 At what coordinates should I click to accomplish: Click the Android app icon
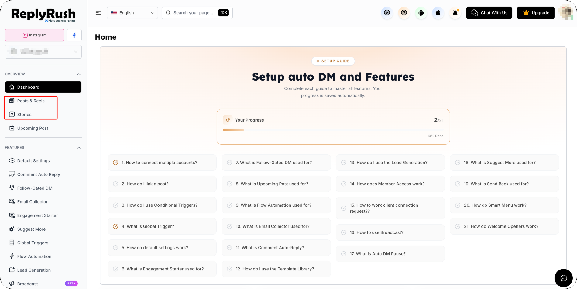[x=421, y=13]
